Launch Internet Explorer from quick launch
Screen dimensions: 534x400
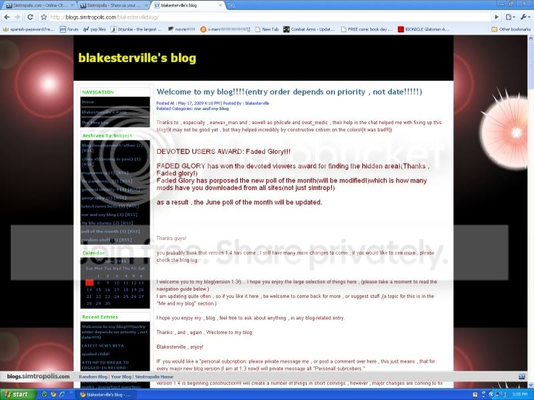tap(62, 395)
